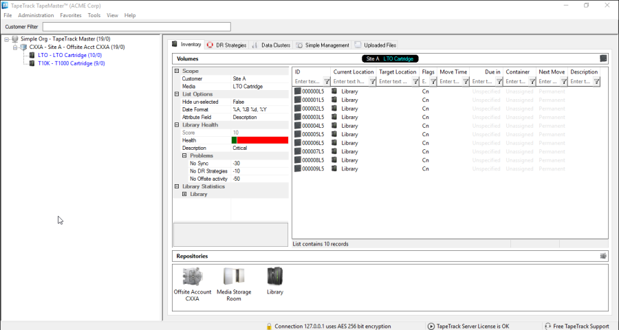Image resolution: width=619 pixels, height=330 pixels.
Task: Collapse the Scope property section
Action: (177, 71)
